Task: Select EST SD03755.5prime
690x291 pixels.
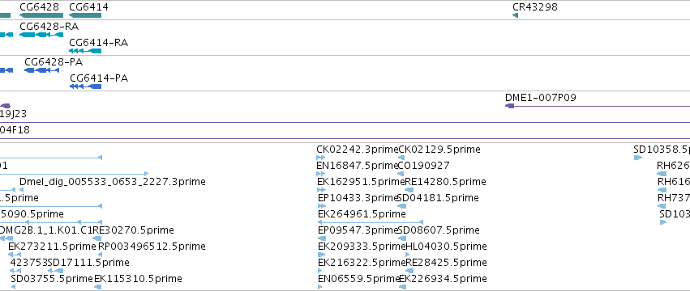Action: [52, 279]
